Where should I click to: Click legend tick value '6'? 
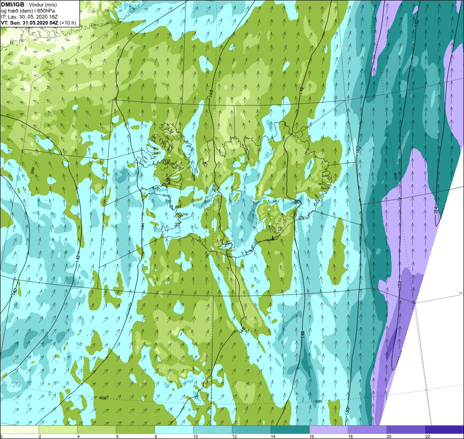[x=117, y=436]
